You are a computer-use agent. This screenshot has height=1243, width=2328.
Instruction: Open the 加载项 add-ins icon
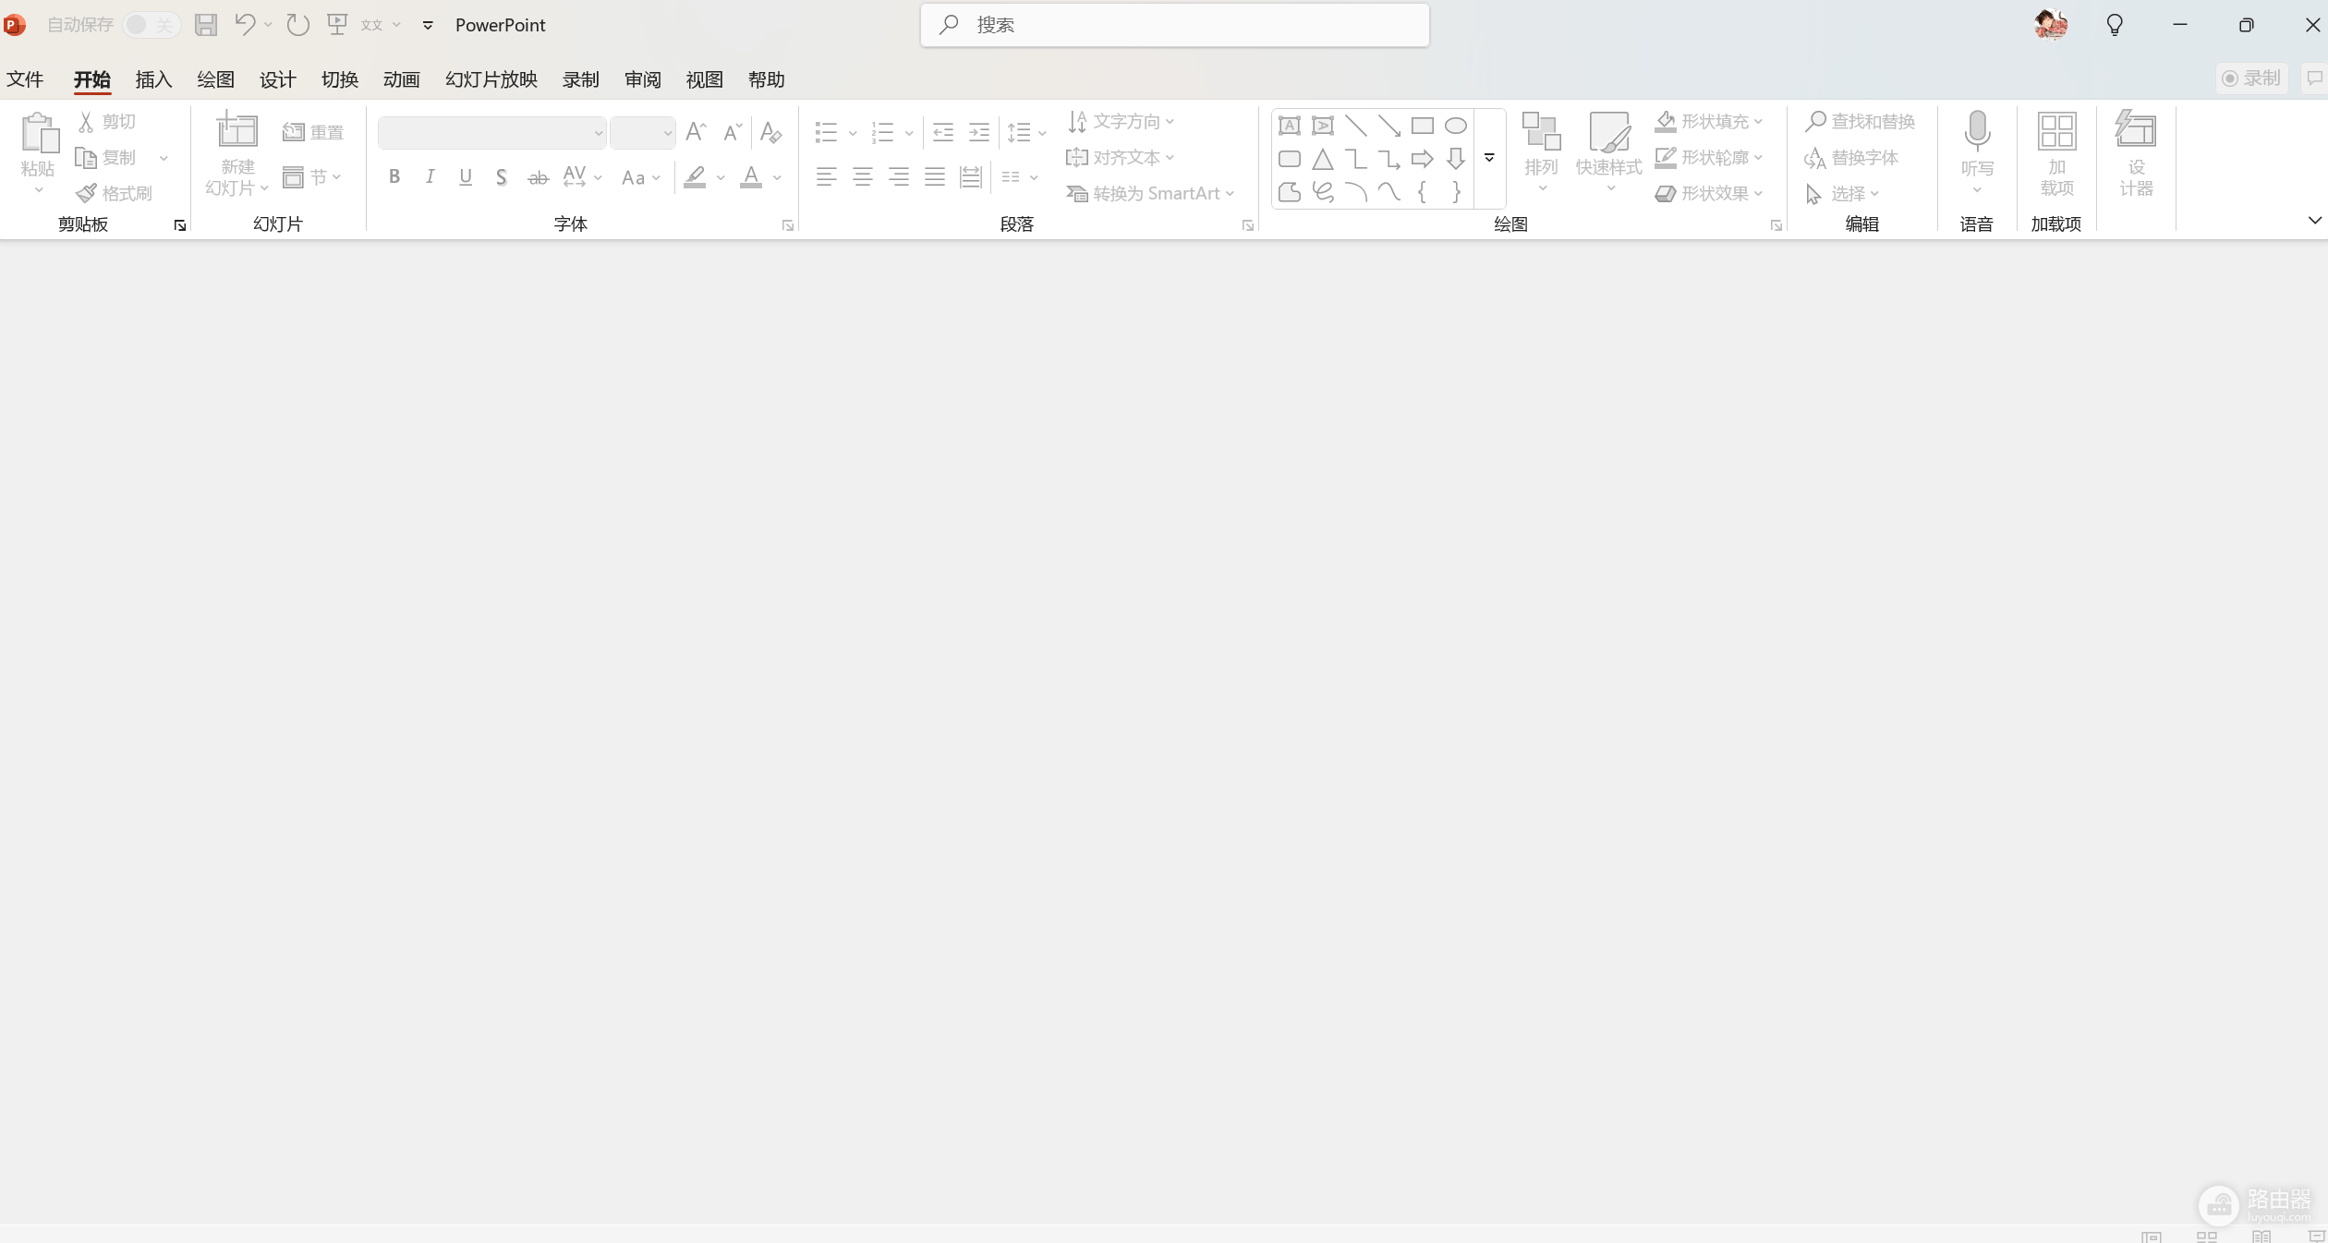[2056, 131]
